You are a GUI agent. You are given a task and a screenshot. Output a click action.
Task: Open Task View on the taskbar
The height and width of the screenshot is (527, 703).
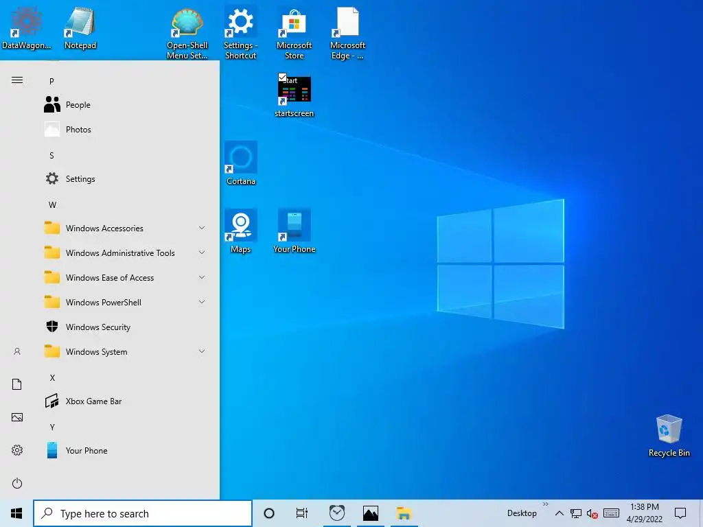point(302,513)
